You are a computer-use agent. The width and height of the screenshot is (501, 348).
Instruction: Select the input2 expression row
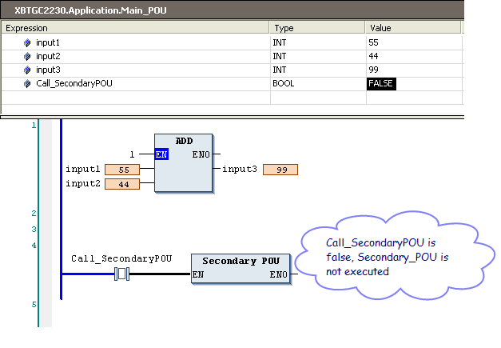(233, 56)
